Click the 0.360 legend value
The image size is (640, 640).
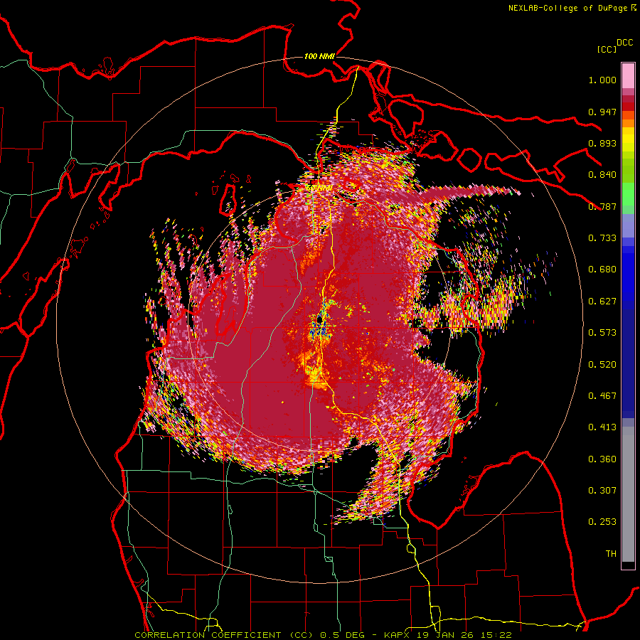(602, 459)
